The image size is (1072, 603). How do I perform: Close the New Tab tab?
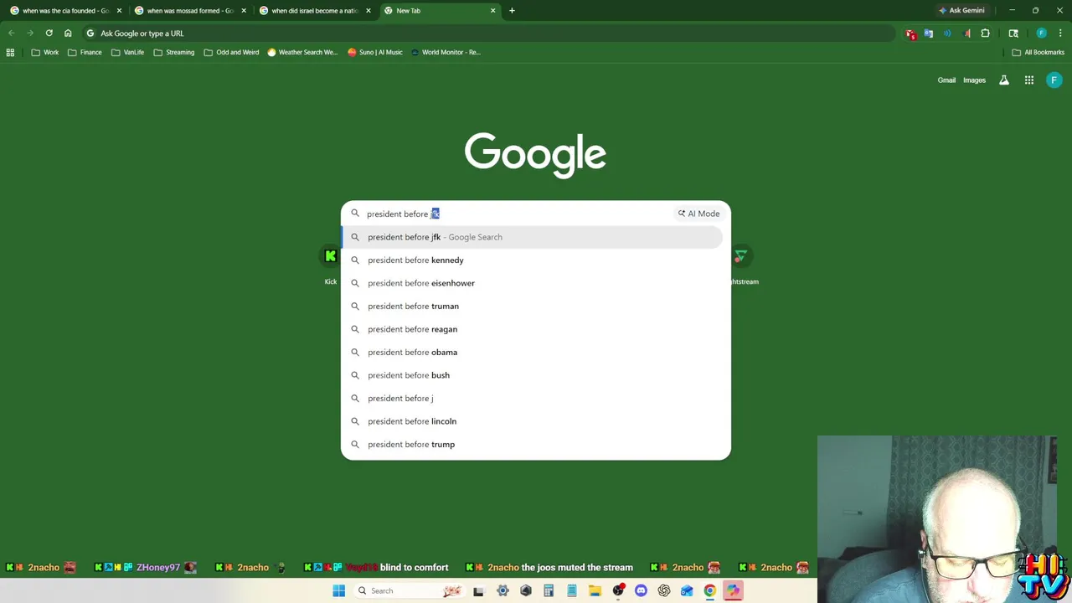coord(492,11)
